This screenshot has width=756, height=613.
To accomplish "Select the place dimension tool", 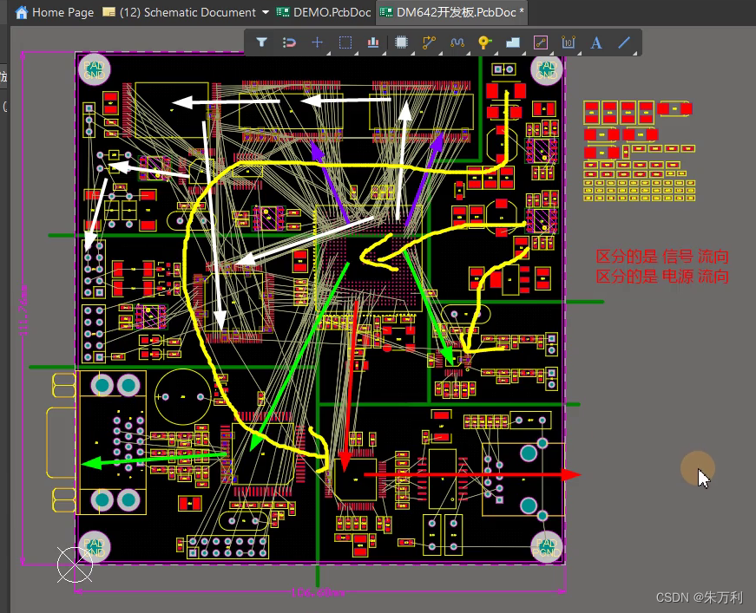I will point(569,42).
